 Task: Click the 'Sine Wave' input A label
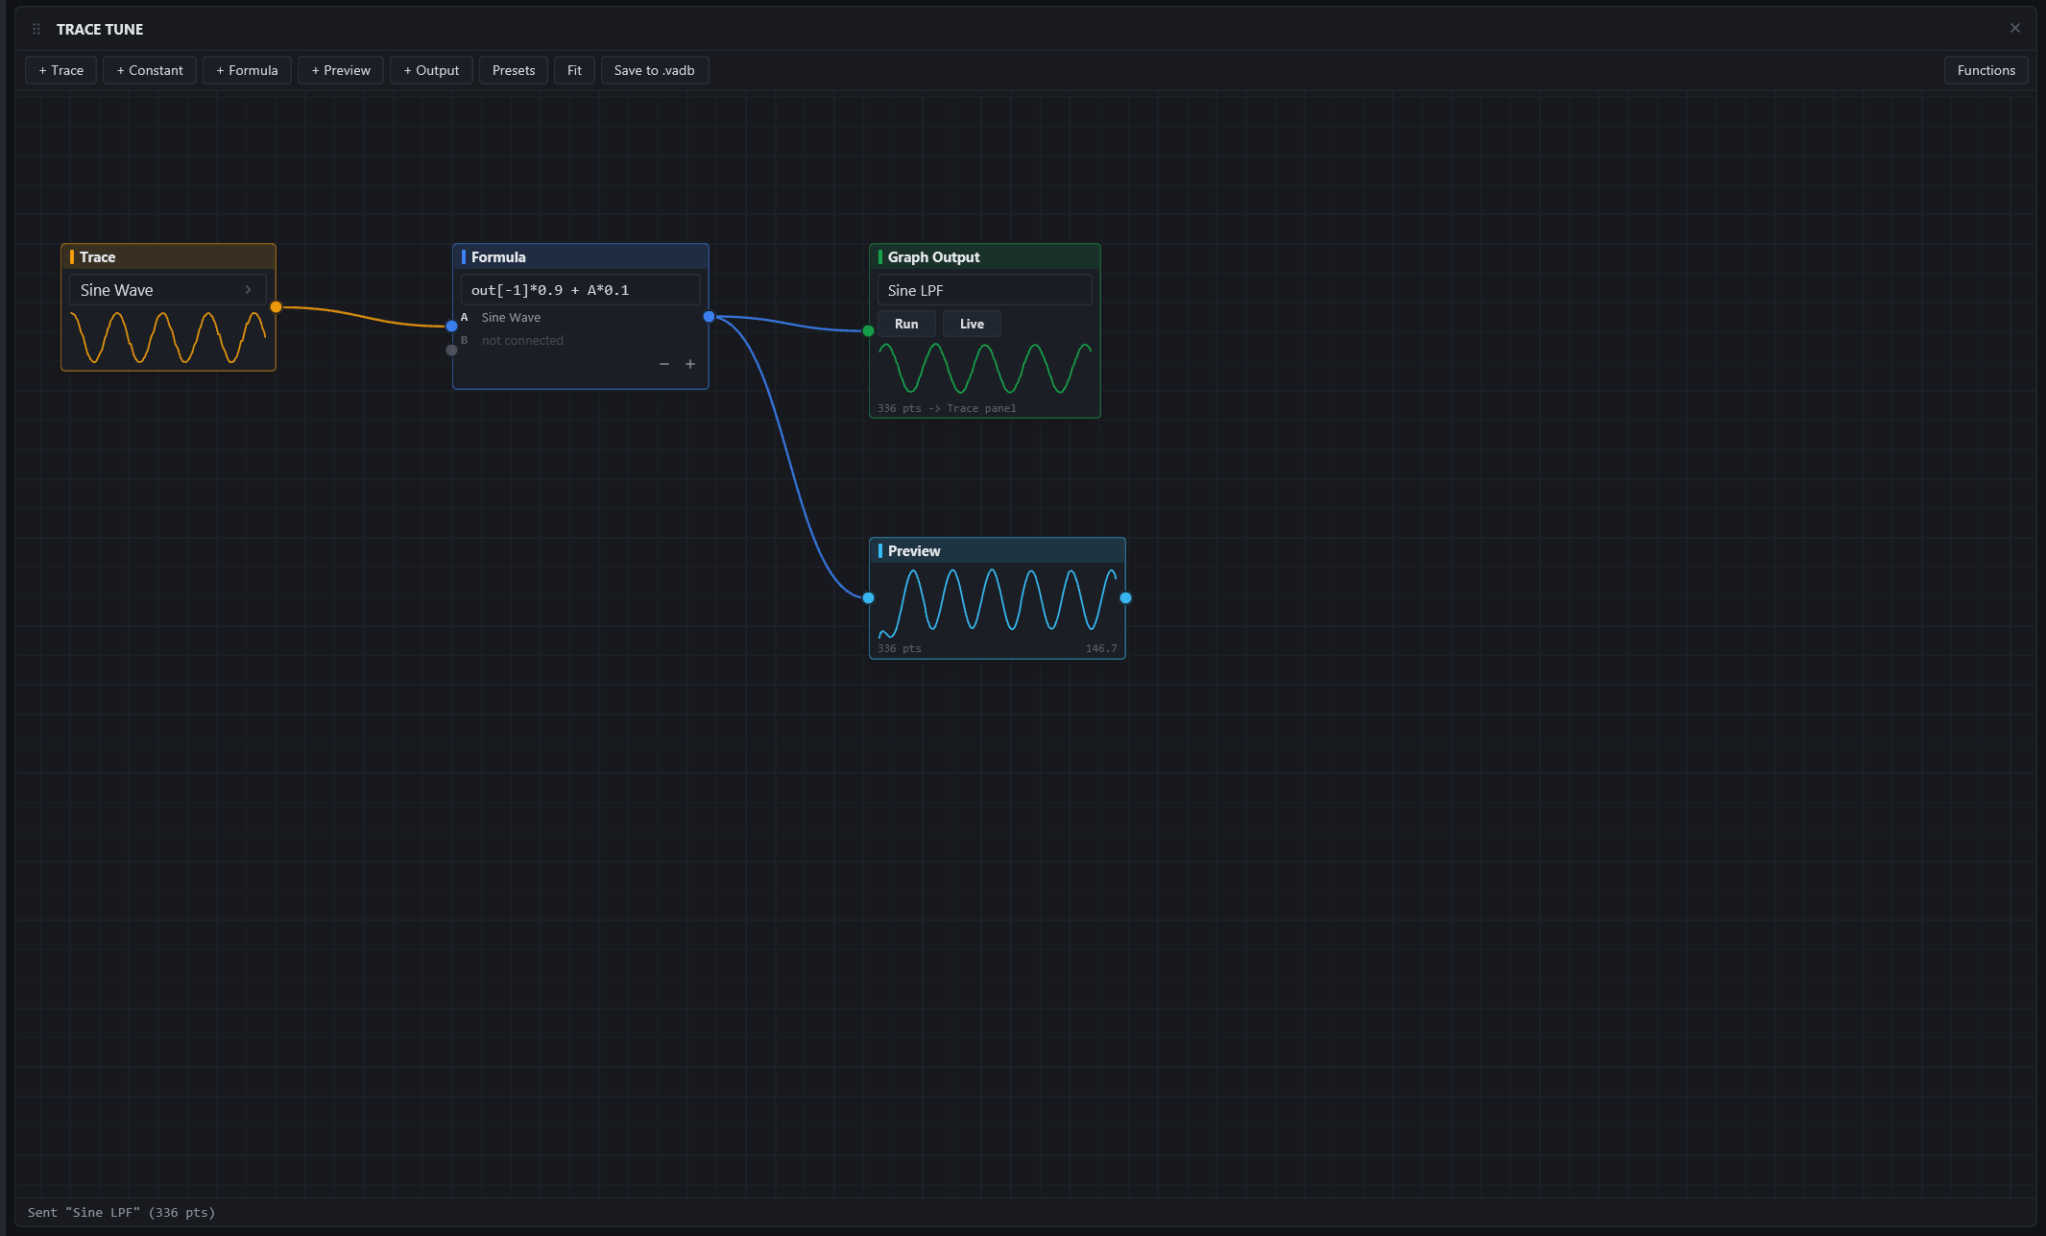511,317
